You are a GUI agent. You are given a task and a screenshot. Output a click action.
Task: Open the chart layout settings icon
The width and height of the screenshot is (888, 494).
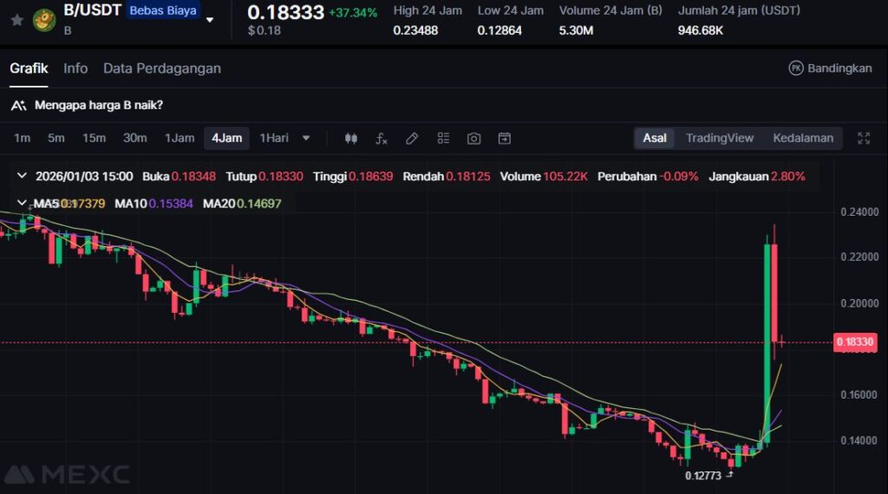pos(443,138)
